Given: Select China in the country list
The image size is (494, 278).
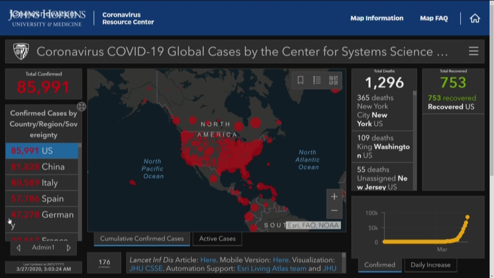Looking at the screenshot, I should [42, 167].
